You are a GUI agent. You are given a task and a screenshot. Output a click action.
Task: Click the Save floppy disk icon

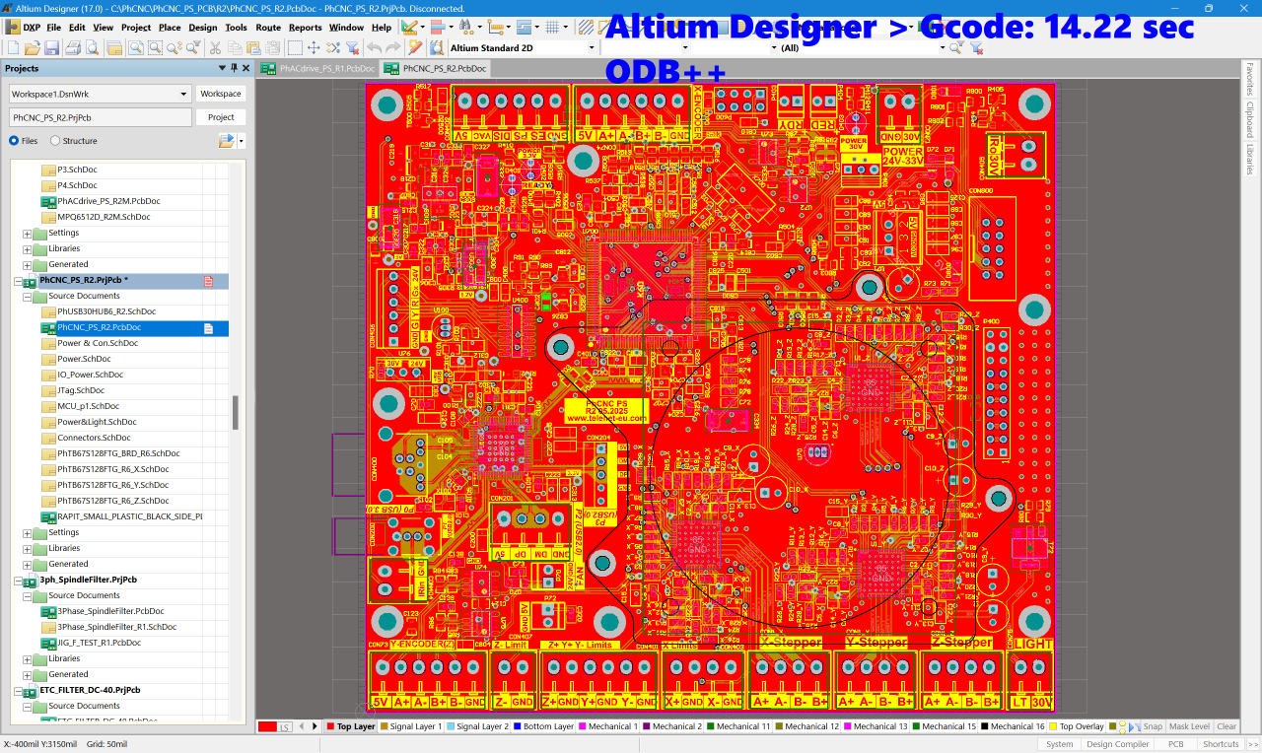51,47
